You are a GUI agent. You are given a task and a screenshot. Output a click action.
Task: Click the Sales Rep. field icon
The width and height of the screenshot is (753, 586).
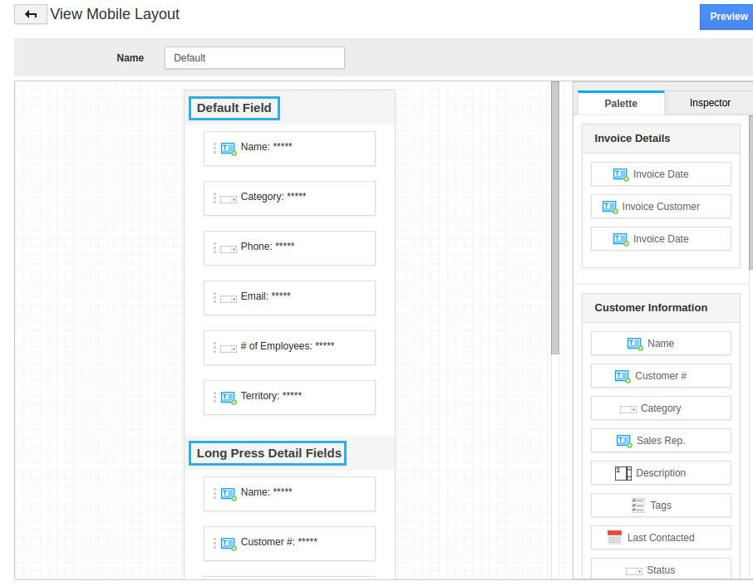click(625, 441)
